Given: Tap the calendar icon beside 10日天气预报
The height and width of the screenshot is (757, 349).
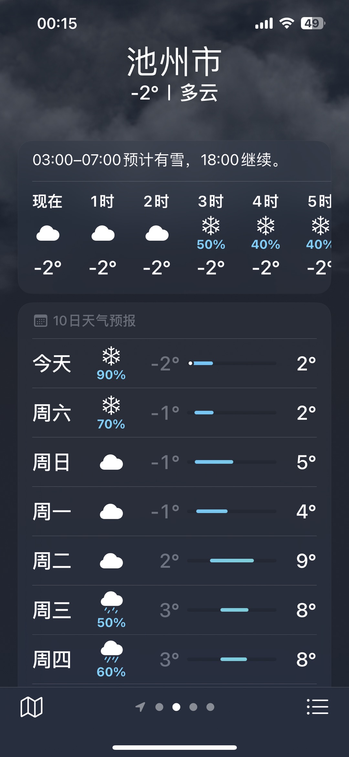Looking at the screenshot, I should (x=41, y=321).
